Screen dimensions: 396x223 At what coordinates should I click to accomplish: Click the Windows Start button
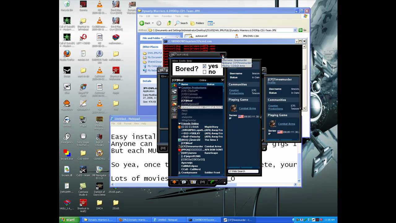point(68,220)
